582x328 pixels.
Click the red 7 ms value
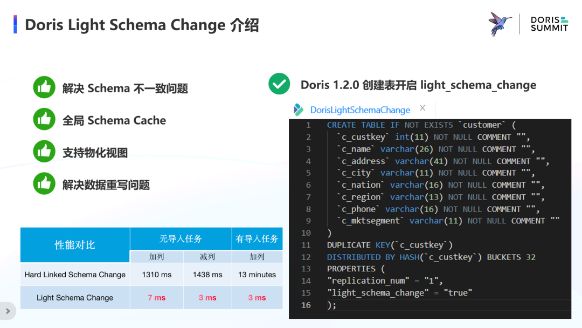[x=157, y=298]
